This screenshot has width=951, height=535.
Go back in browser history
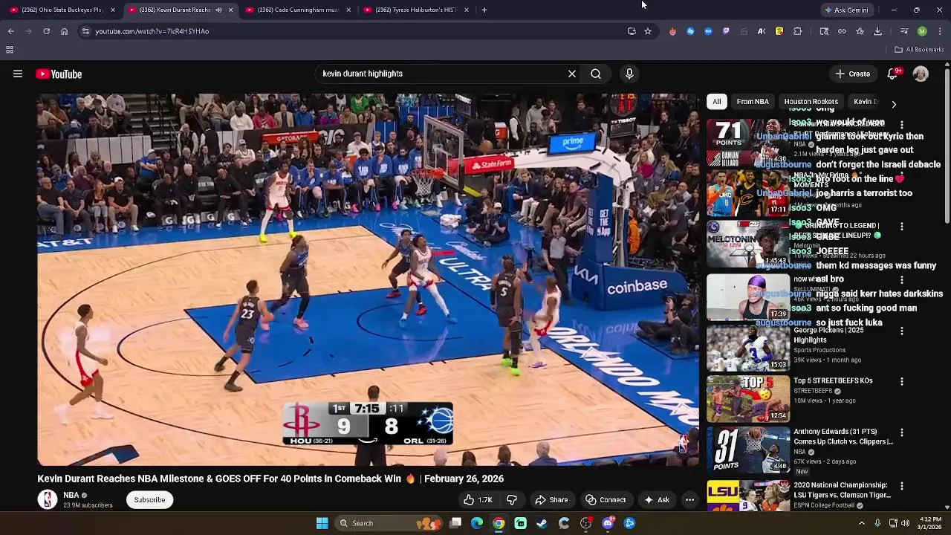[10, 31]
